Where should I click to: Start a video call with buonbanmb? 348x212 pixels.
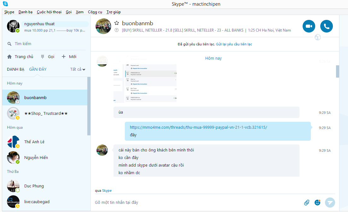[x=309, y=26]
